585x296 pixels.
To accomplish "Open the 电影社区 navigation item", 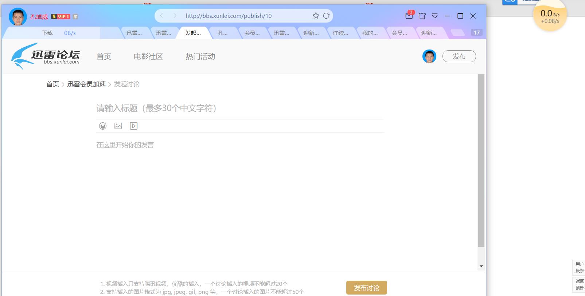I will (x=148, y=56).
